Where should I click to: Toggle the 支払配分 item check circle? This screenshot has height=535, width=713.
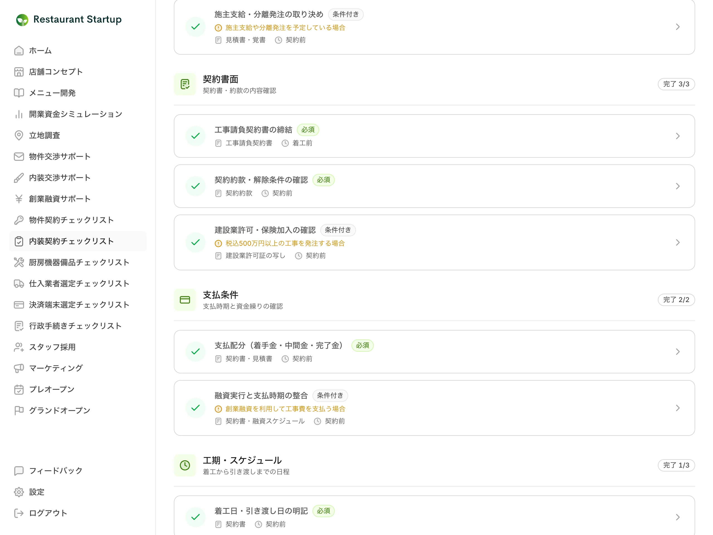[196, 351]
